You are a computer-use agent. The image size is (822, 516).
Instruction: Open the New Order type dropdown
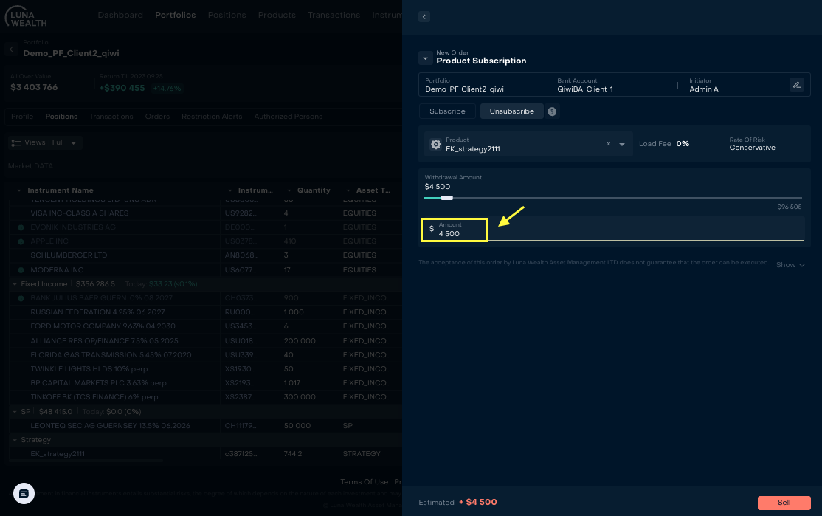(425, 58)
